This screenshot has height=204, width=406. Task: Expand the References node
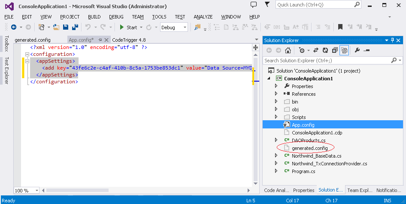pyautogui.click(x=276, y=94)
